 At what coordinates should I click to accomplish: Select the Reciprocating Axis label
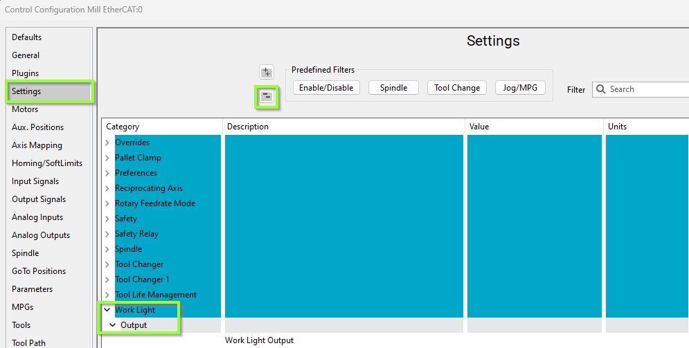[149, 188]
